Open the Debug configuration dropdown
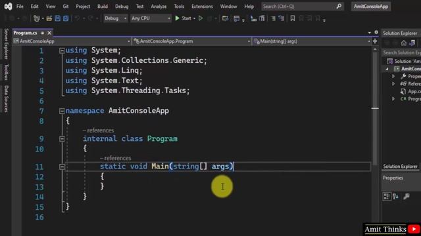Viewport: 421px width, 236px height. 116,18
